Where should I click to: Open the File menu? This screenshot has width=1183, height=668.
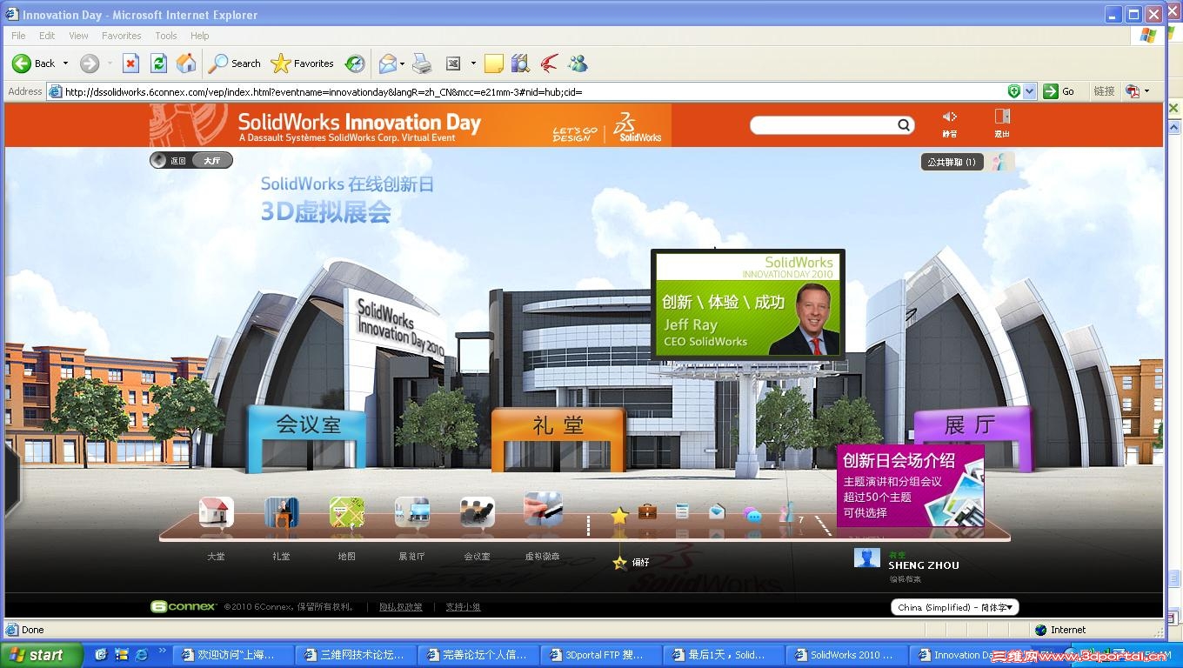tap(18, 36)
